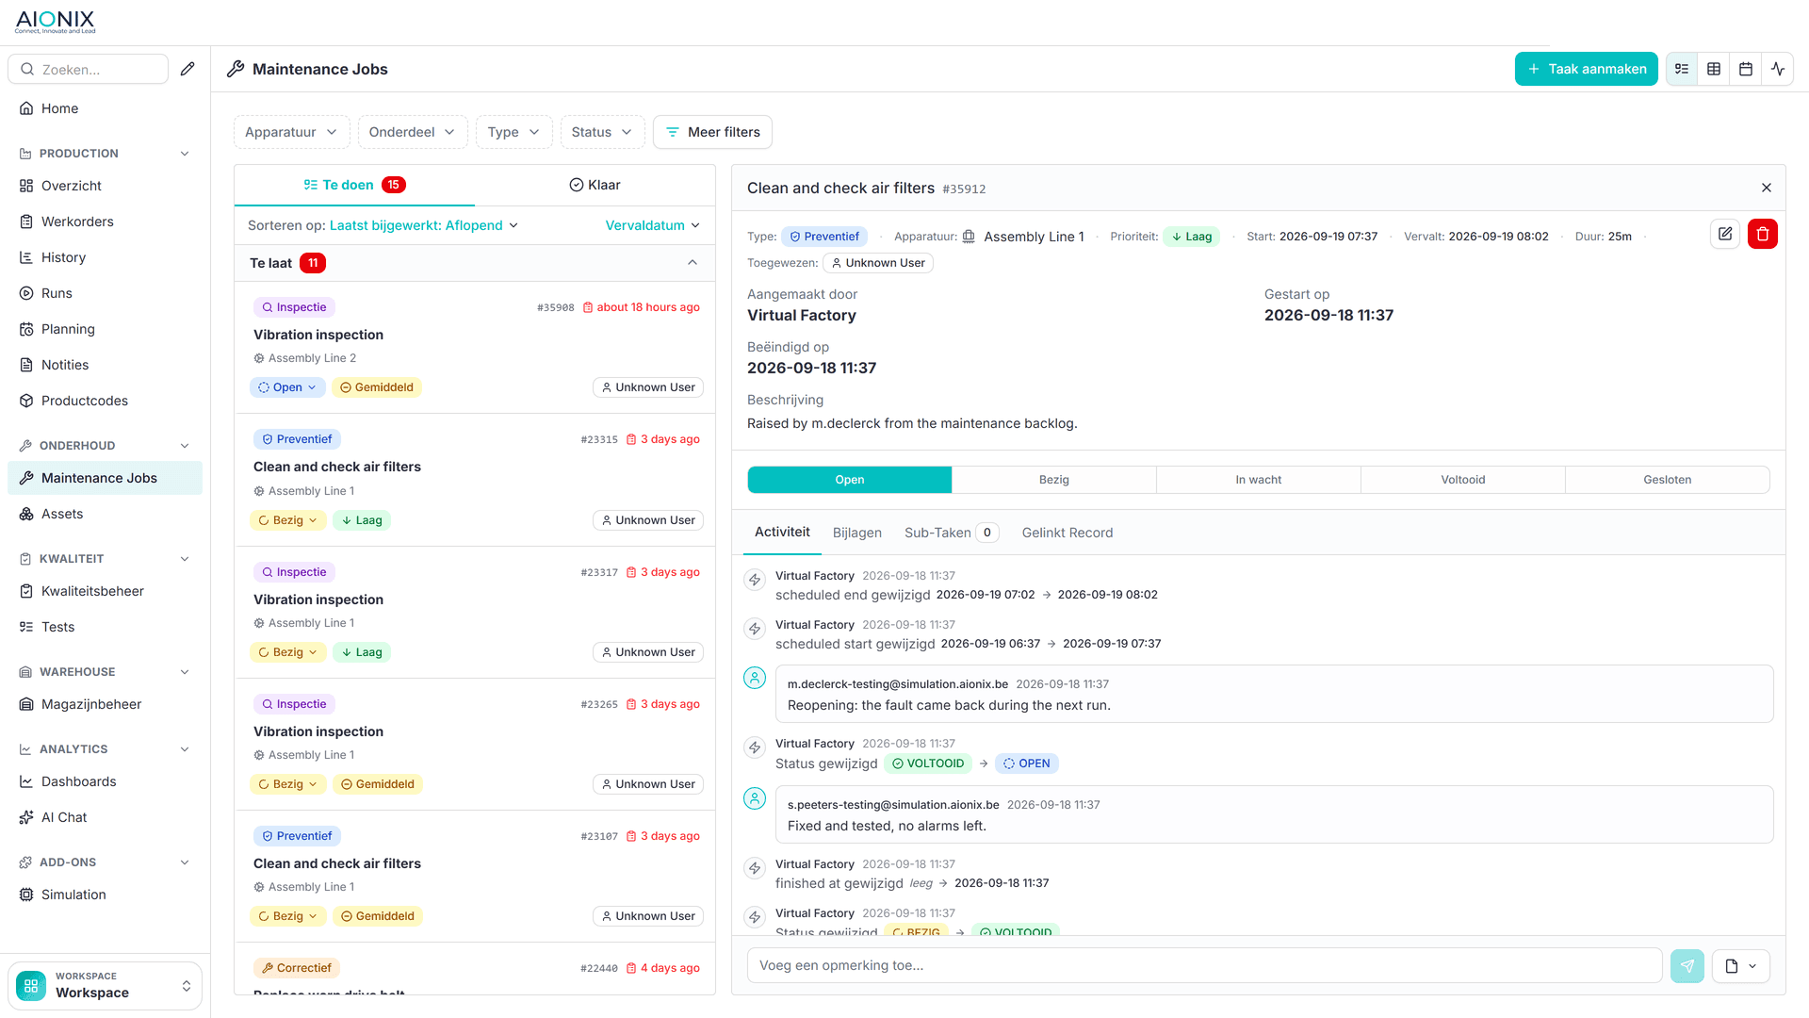This screenshot has width=1809, height=1018.
Task: Collapse the PRODUCTION sidebar section
Action: pos(185,154)
